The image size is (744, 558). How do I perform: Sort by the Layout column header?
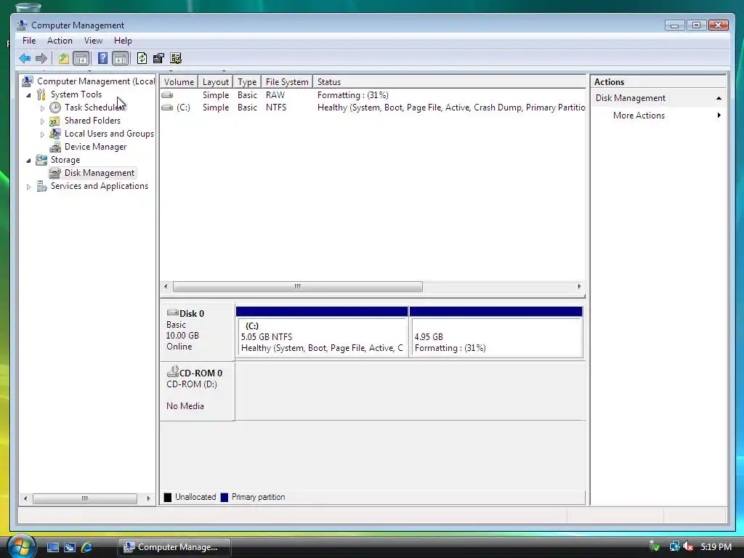point(215,81)
